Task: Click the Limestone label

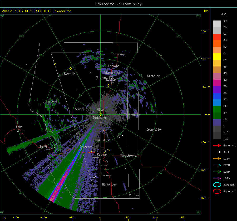Action: [x=50, y=101]
